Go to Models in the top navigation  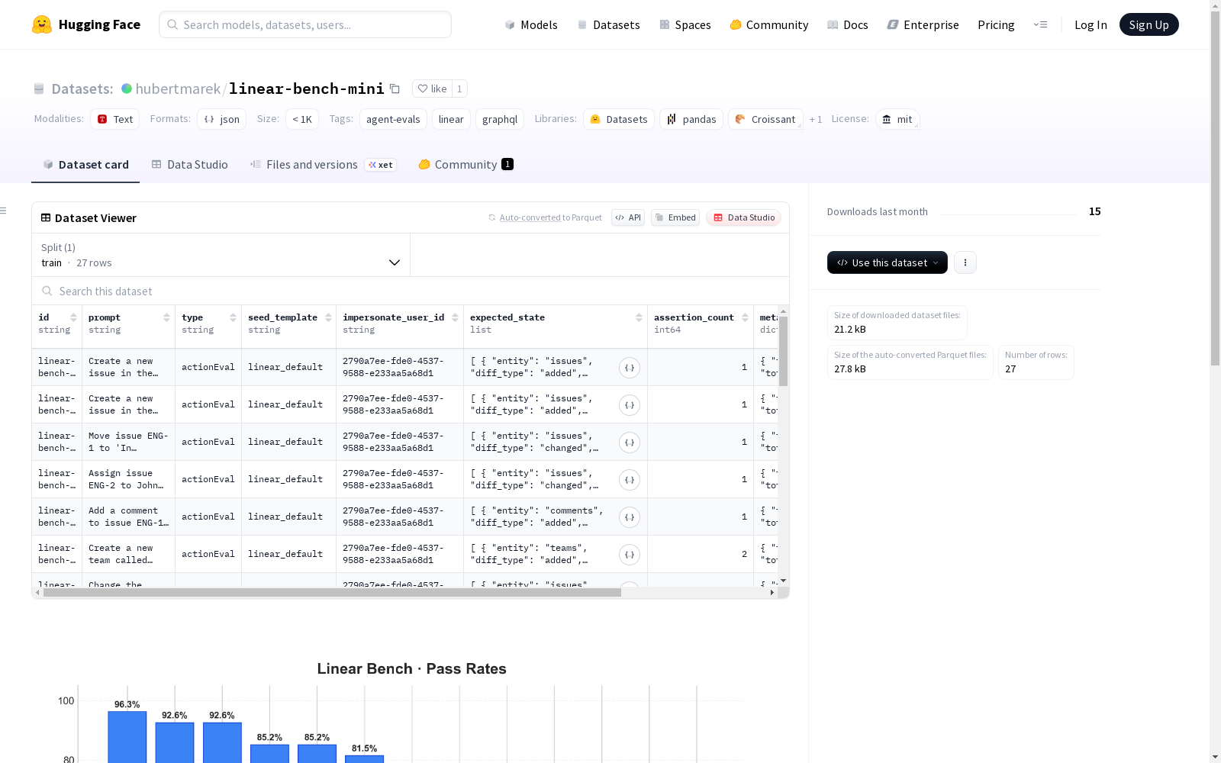[x=531, y=24]
